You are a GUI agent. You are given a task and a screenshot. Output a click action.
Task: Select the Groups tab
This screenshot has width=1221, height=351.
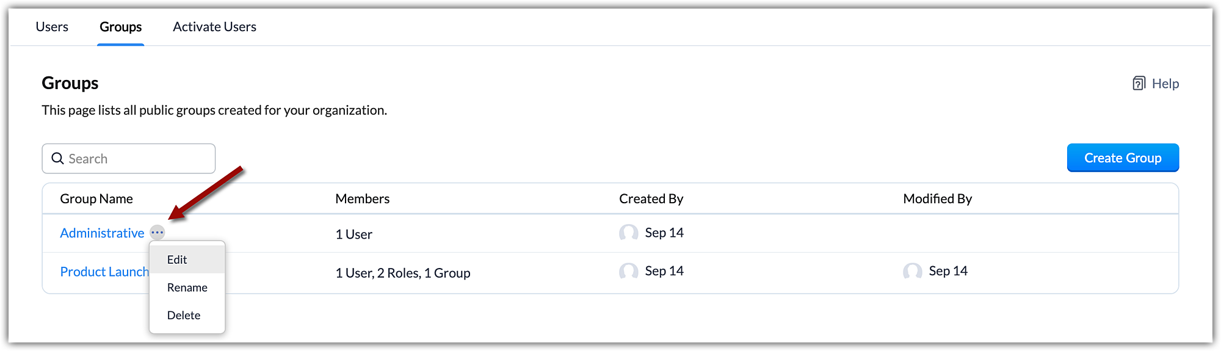click(121, 27)
